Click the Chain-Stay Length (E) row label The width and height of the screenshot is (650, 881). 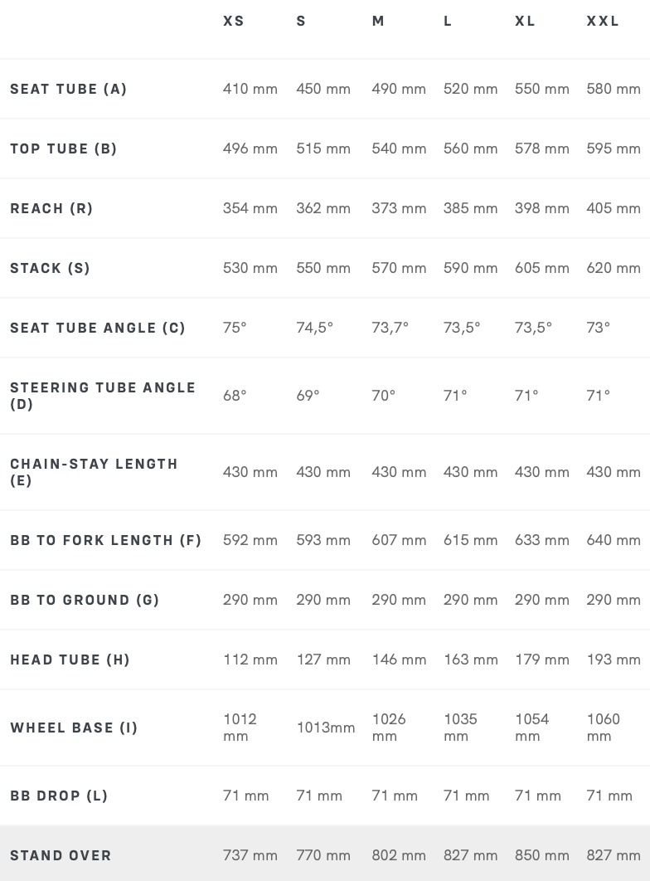94,472
